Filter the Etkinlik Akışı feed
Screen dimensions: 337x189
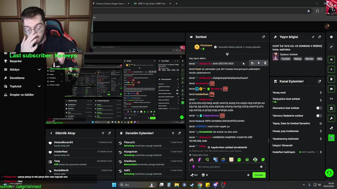point(103,133)
